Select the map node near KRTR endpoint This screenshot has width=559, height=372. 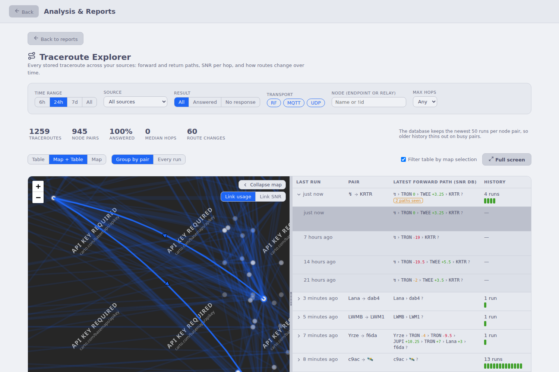(x=264, y=299)
